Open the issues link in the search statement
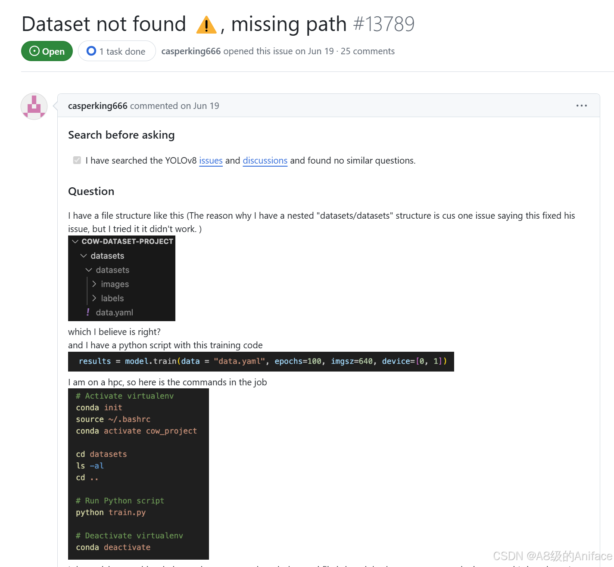The height and width of the screenshot is (567, 614). point(211,161)
